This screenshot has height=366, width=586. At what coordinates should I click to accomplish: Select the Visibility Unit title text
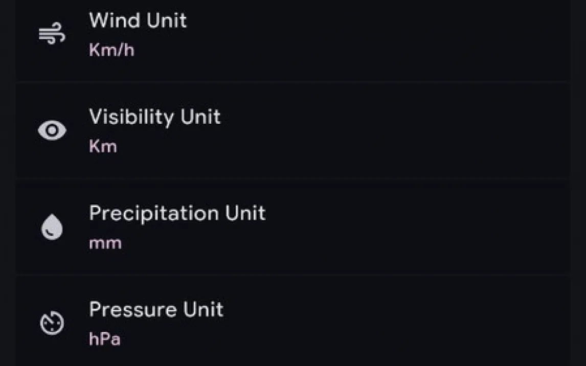[155, 117]
